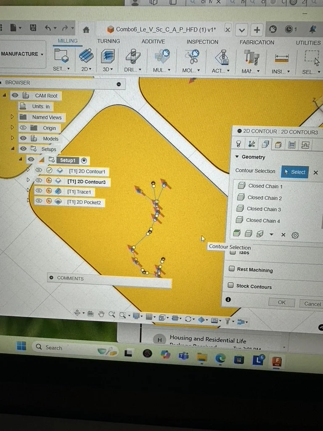This screenshot has width=323, height=431.
Task: Click Cancel in 2D Contour dialog
Action: coord(312,304)
